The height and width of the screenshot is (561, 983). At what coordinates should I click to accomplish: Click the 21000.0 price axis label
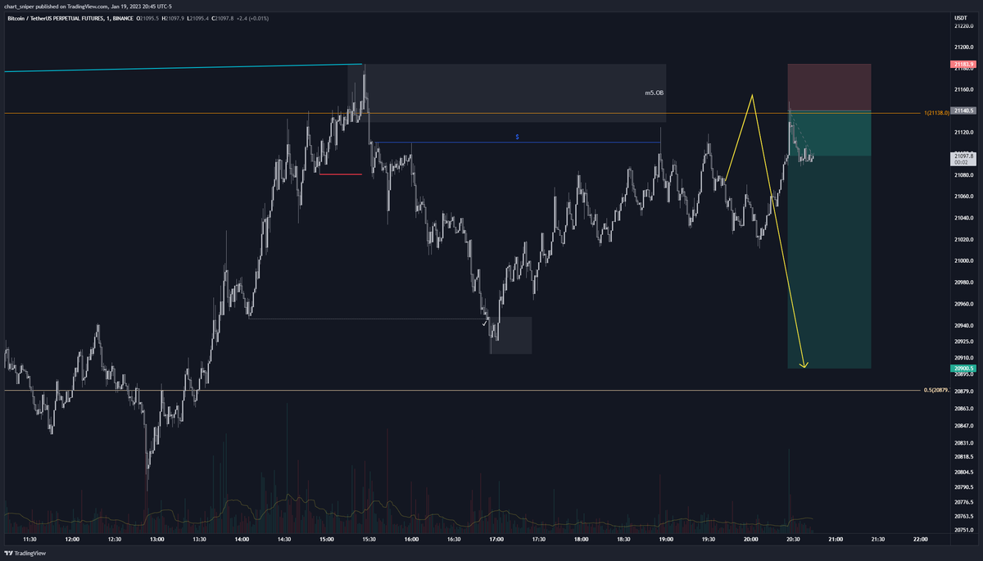[963, 260]
